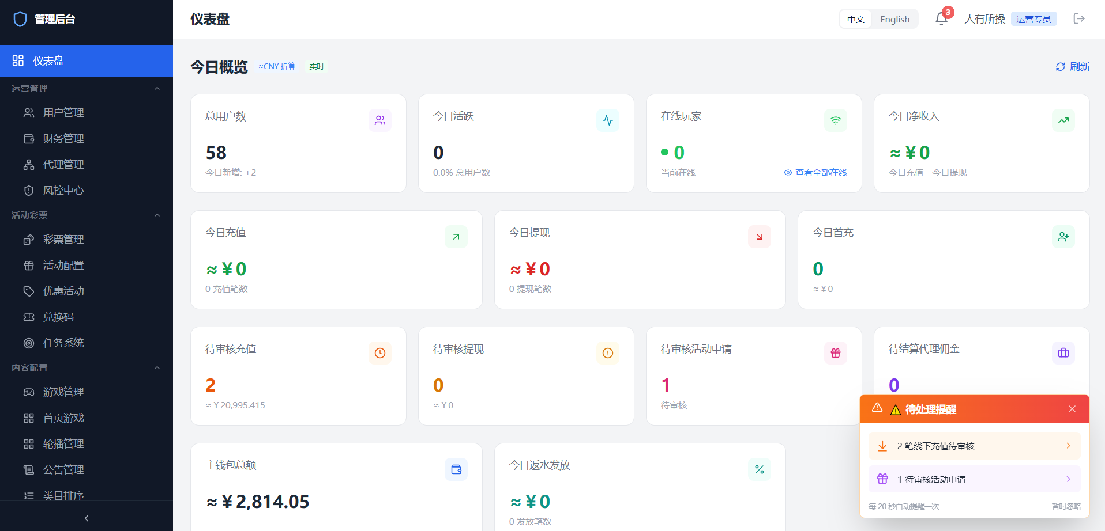Image resolution: width=1105 pixels, height=531 pixels.
Task: Click the download icon beside 笔线下充值待审核
Action: (882, 446)
